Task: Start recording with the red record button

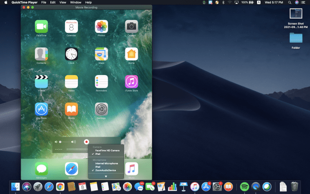Action: tap(86, 142)
